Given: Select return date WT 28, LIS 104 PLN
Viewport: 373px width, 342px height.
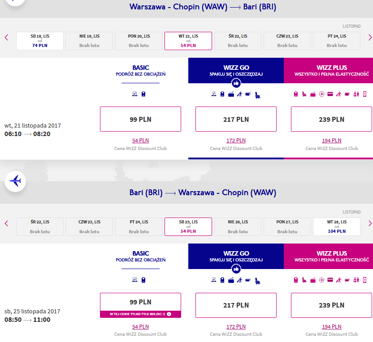Looking at the screenshot, I should [x=337, y=227].
